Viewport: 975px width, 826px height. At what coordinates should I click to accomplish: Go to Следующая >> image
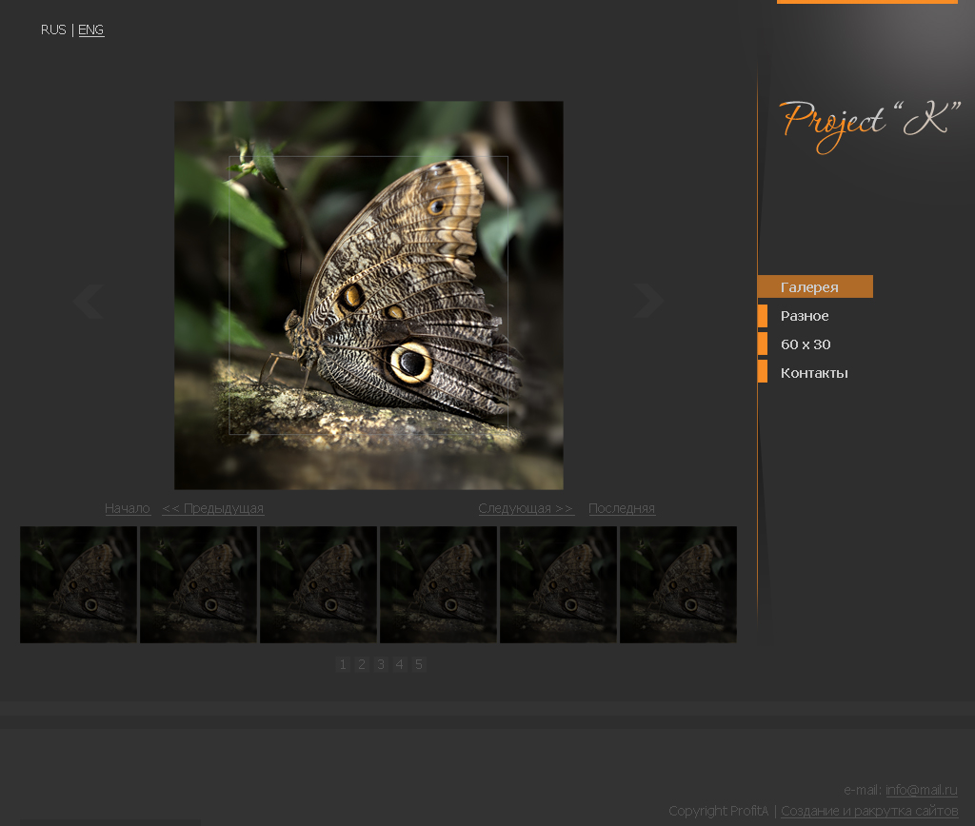tap(526, 508)
